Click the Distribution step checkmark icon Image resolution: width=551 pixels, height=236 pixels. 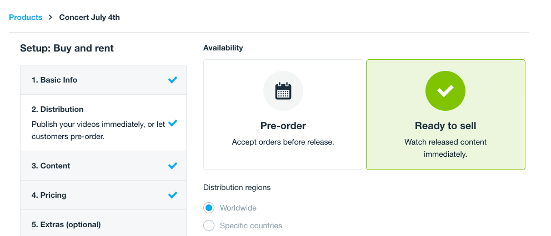(173, 122)
